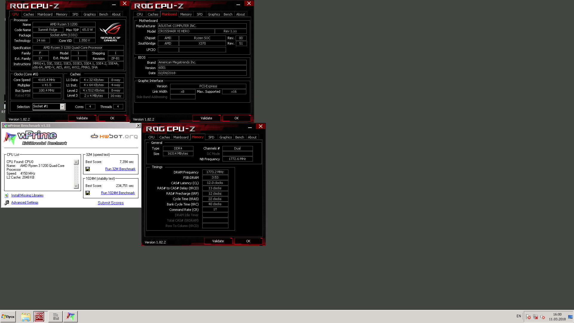This screenshot has height=323, width=574.
Task: Click the CAS# Latency 12.0 clocks value
Action: pyautogui.click(x=215, y=183)
